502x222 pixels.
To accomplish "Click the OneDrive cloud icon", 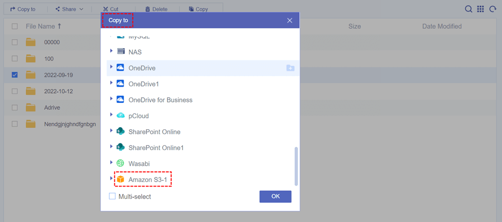I will click(x=121, y=68).
